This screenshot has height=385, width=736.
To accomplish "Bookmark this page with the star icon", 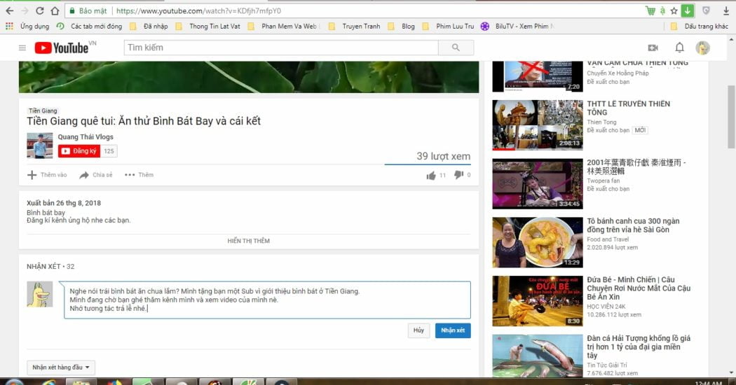I will tap(674, 10).
